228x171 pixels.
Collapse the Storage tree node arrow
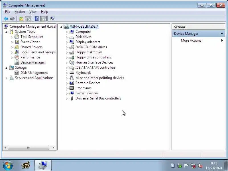tap(6, 68)
